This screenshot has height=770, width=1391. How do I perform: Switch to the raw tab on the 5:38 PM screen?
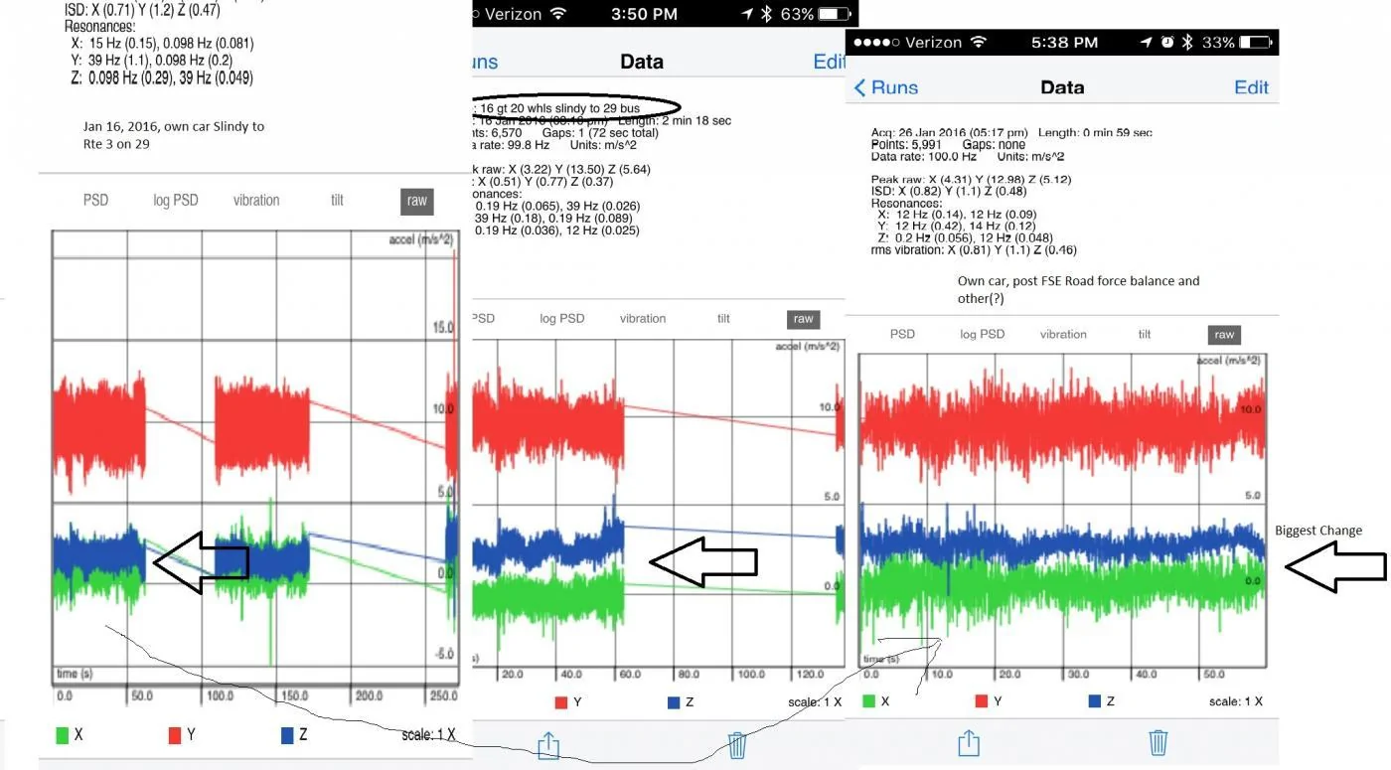pos(1224,335)
